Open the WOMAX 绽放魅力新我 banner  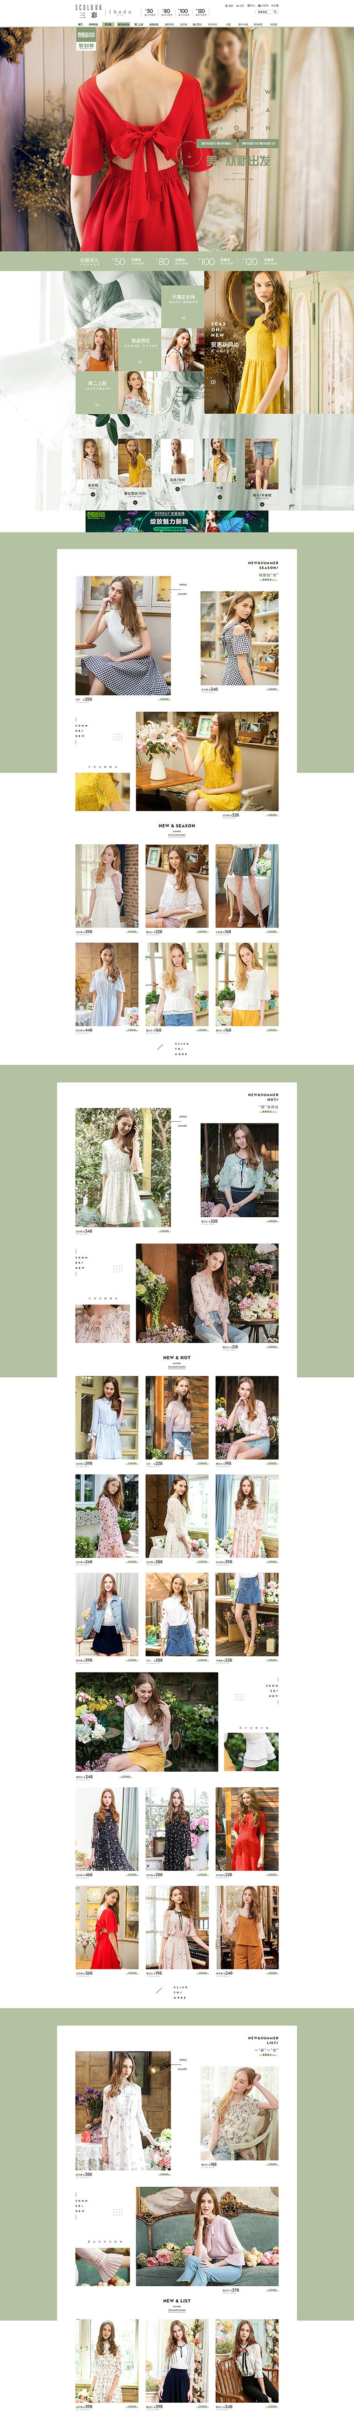(177, 521)
